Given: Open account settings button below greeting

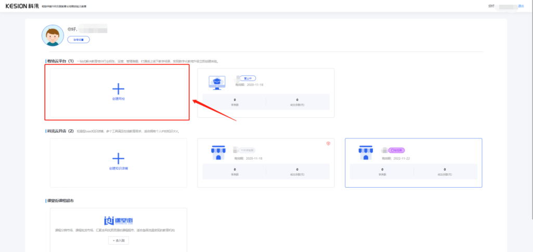Looking at the screenshot, I should (78, 39).
